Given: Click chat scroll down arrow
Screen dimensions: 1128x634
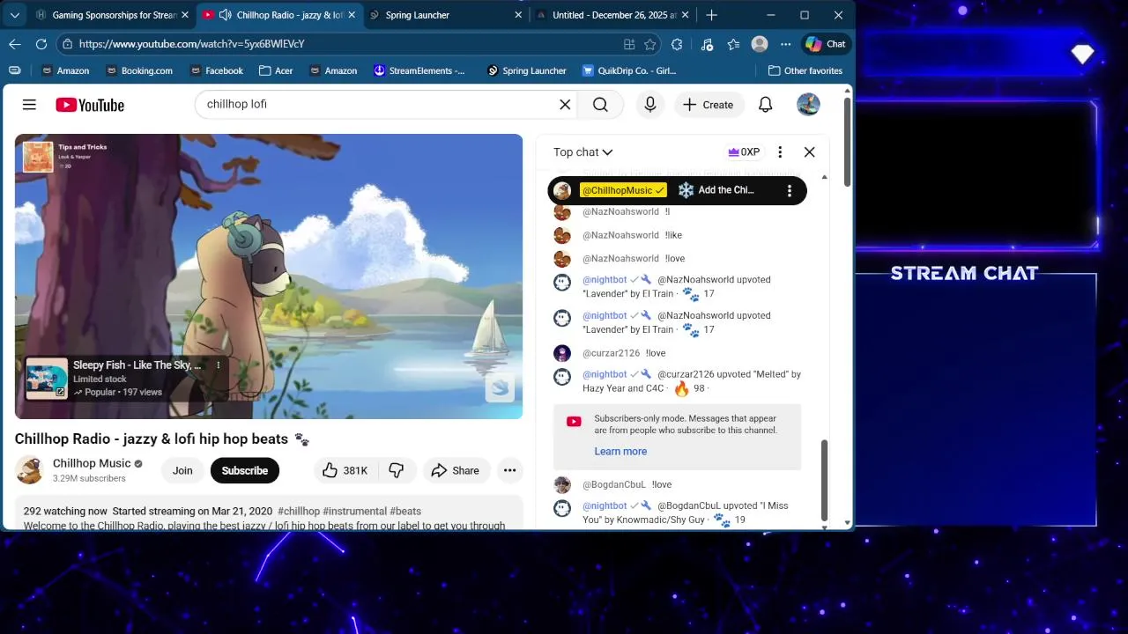Looking at the screenshot, I should [825, 527].
